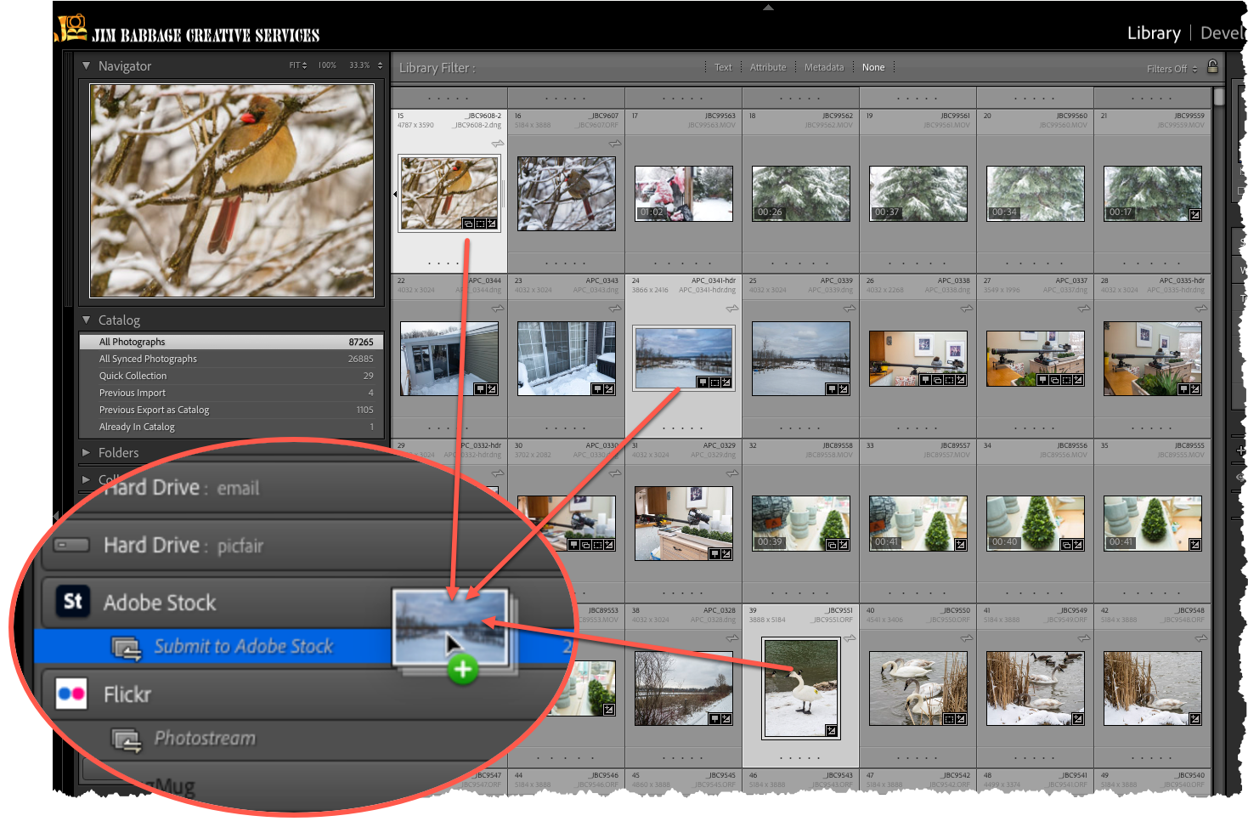Click the top panel hide triangle
Screen dimensions: 1248x827
tap(768, 7)
